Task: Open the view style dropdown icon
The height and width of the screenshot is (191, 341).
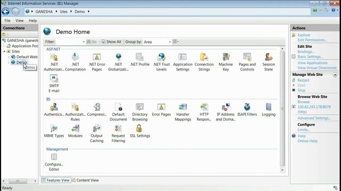Action: point(175,41)
